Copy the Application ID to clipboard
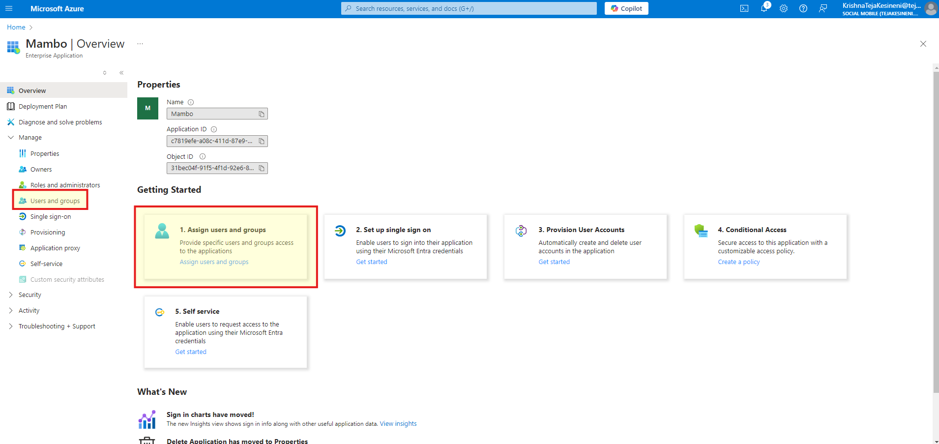This screenshot has width=939, height=444. point(262,141)
